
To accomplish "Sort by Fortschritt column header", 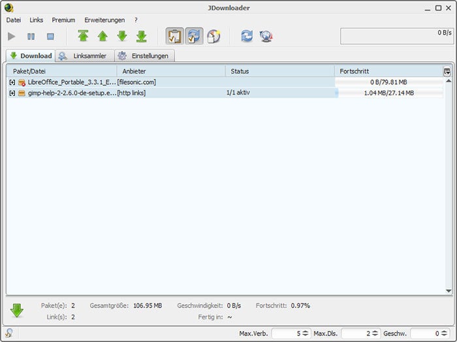I will [388, 71].
